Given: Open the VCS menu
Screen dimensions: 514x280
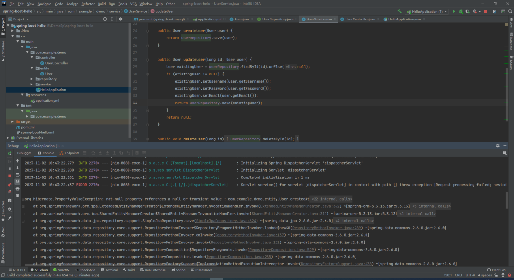Looking at the screenshot, I should 133,4.
